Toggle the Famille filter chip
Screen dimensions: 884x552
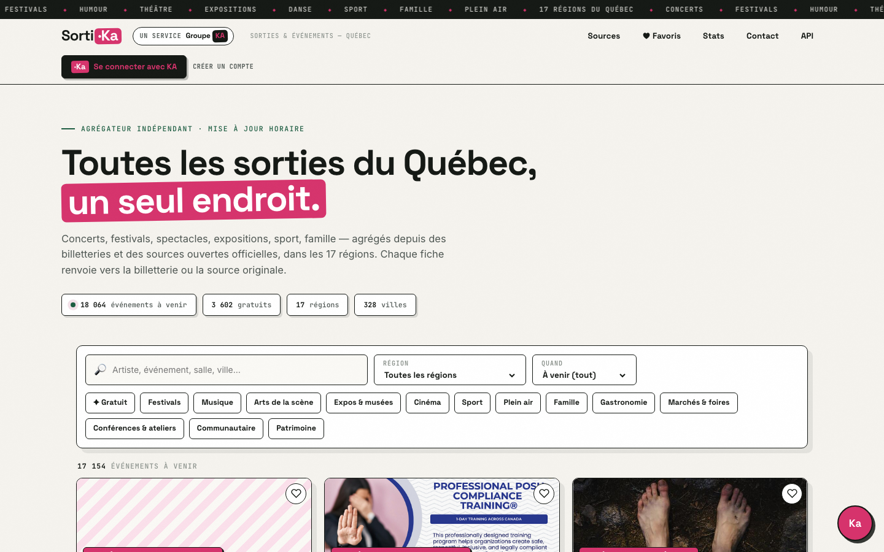(x=567, y=403)
